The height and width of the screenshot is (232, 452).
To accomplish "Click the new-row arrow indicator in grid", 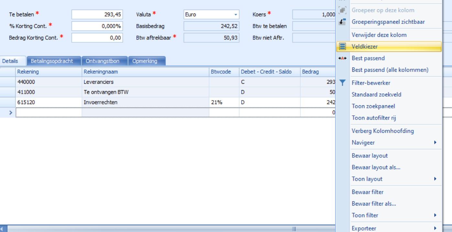I will 10,112.
